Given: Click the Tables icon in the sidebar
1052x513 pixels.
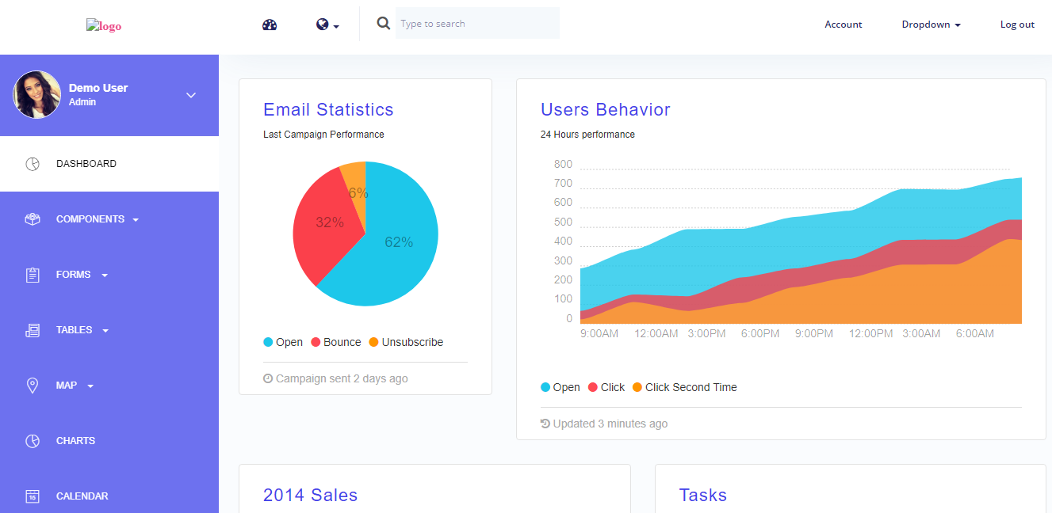Looking at the screenshot, I should (x=33, y=330).
